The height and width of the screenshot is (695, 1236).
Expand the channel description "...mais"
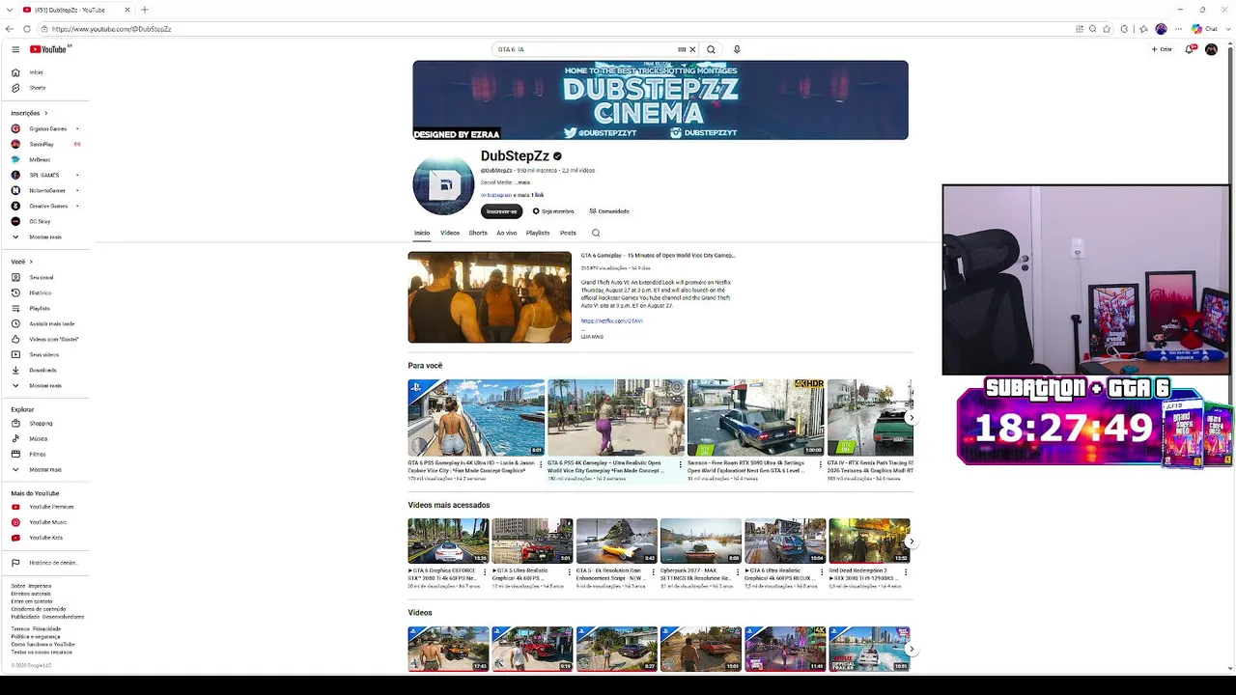coord(523,182)
